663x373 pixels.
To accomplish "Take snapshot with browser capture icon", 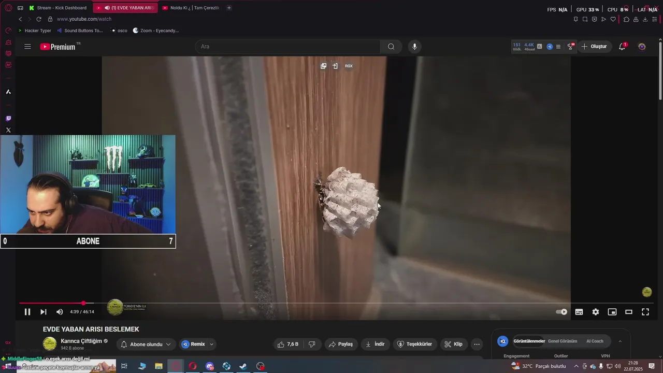I will pyautogui.click(x=585, y=19).
